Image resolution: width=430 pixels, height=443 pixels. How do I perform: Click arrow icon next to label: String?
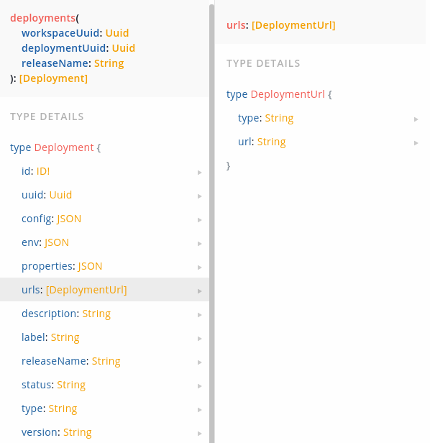coord(199,339)
